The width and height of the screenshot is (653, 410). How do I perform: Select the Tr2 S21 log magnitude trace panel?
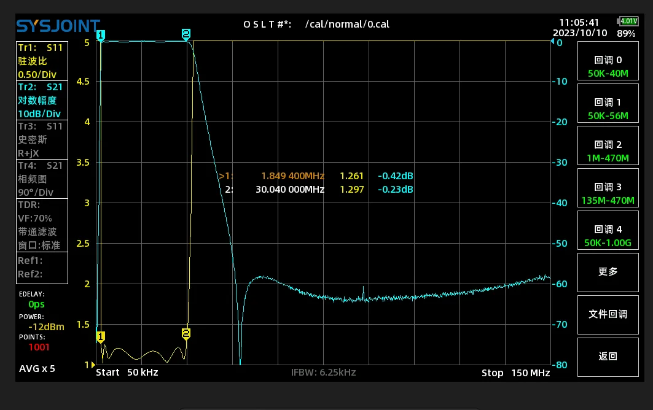(42, 100)
